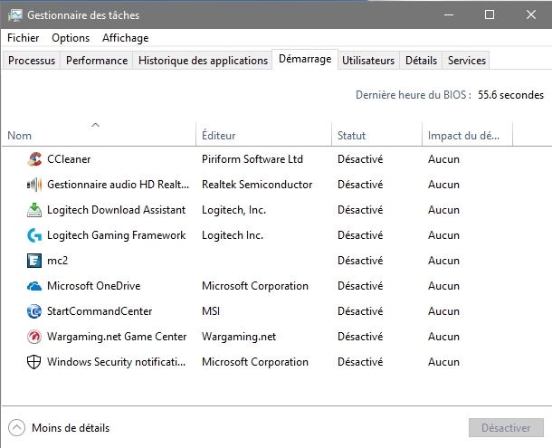
Task: Click Désactivé status for mc2
Action: tap(360, 261)
